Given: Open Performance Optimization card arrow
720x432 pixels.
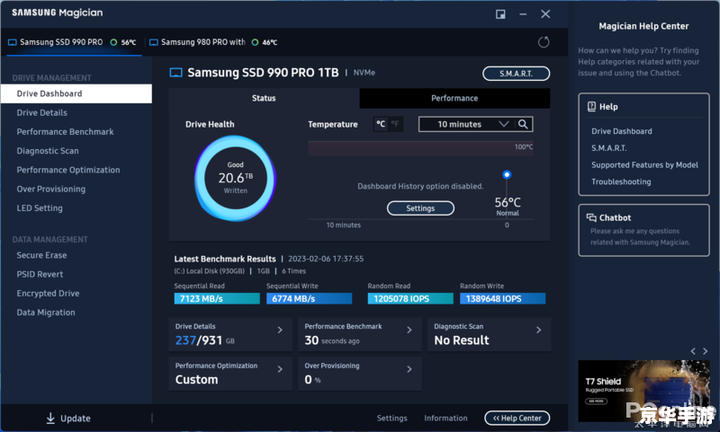Looking at the screenshot, I should click(280, 369).
